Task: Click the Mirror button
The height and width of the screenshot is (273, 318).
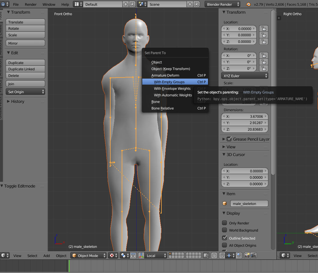Action: click(x=25, y=43)
